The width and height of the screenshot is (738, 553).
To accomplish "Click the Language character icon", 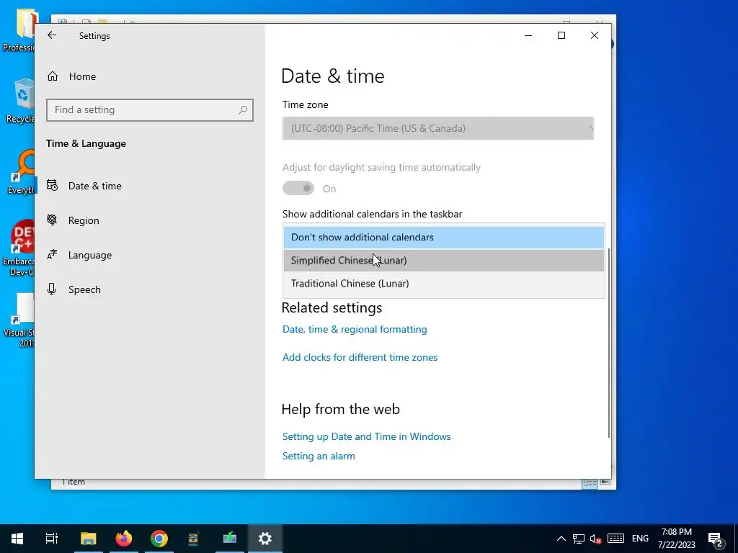I will [52, 254].
